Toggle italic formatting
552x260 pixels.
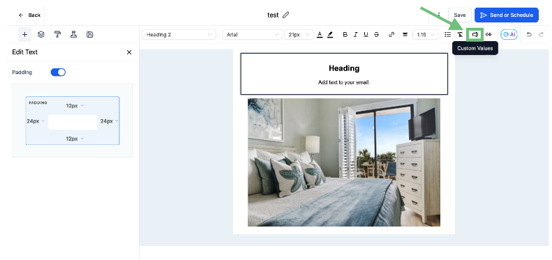(356, 34)
